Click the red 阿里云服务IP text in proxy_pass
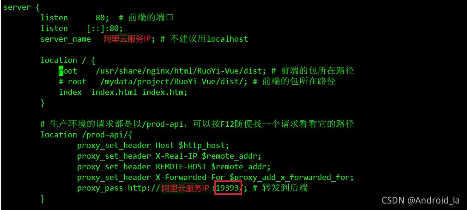Screen dimensions: 467x210 [x=186, y=188]
